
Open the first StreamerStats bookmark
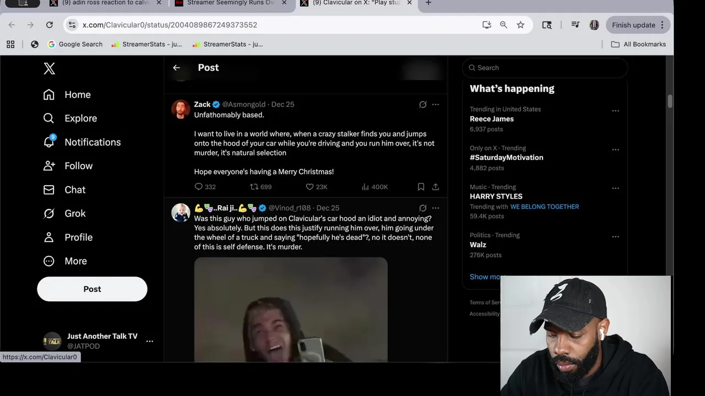coord(147,44)
